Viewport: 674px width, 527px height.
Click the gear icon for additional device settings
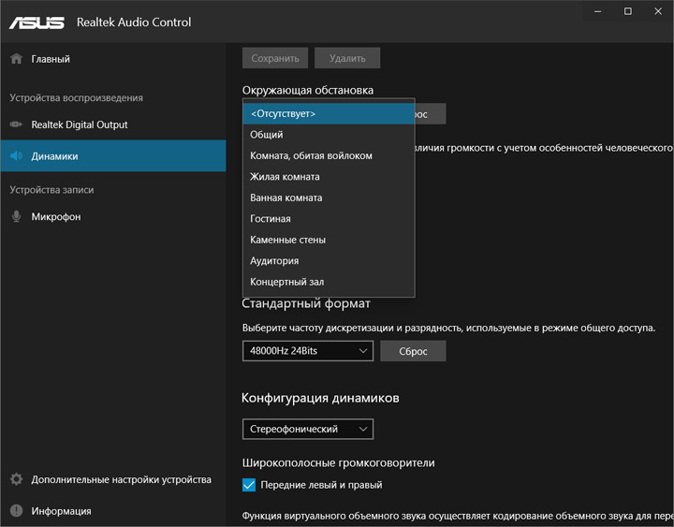[x=16, y=479]
